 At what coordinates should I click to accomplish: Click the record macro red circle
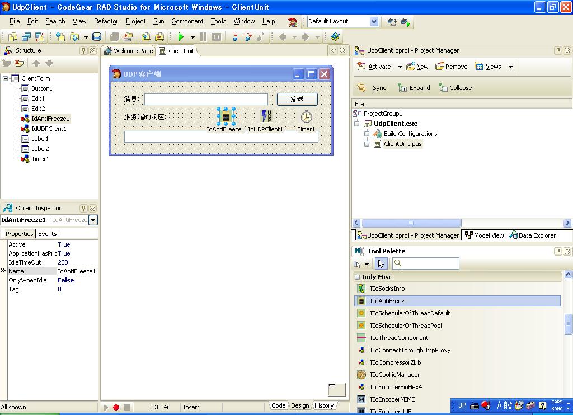point(116,407)
